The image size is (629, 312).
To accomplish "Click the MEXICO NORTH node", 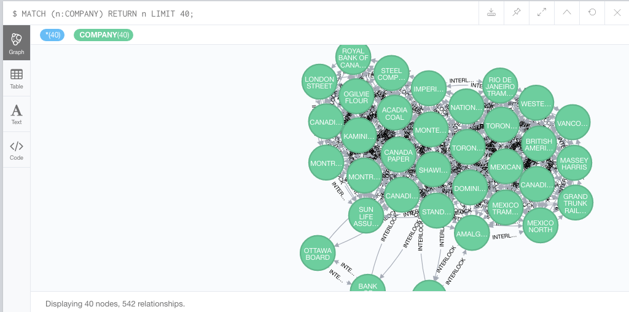I will pyautogui.click(x=540, y=226).
